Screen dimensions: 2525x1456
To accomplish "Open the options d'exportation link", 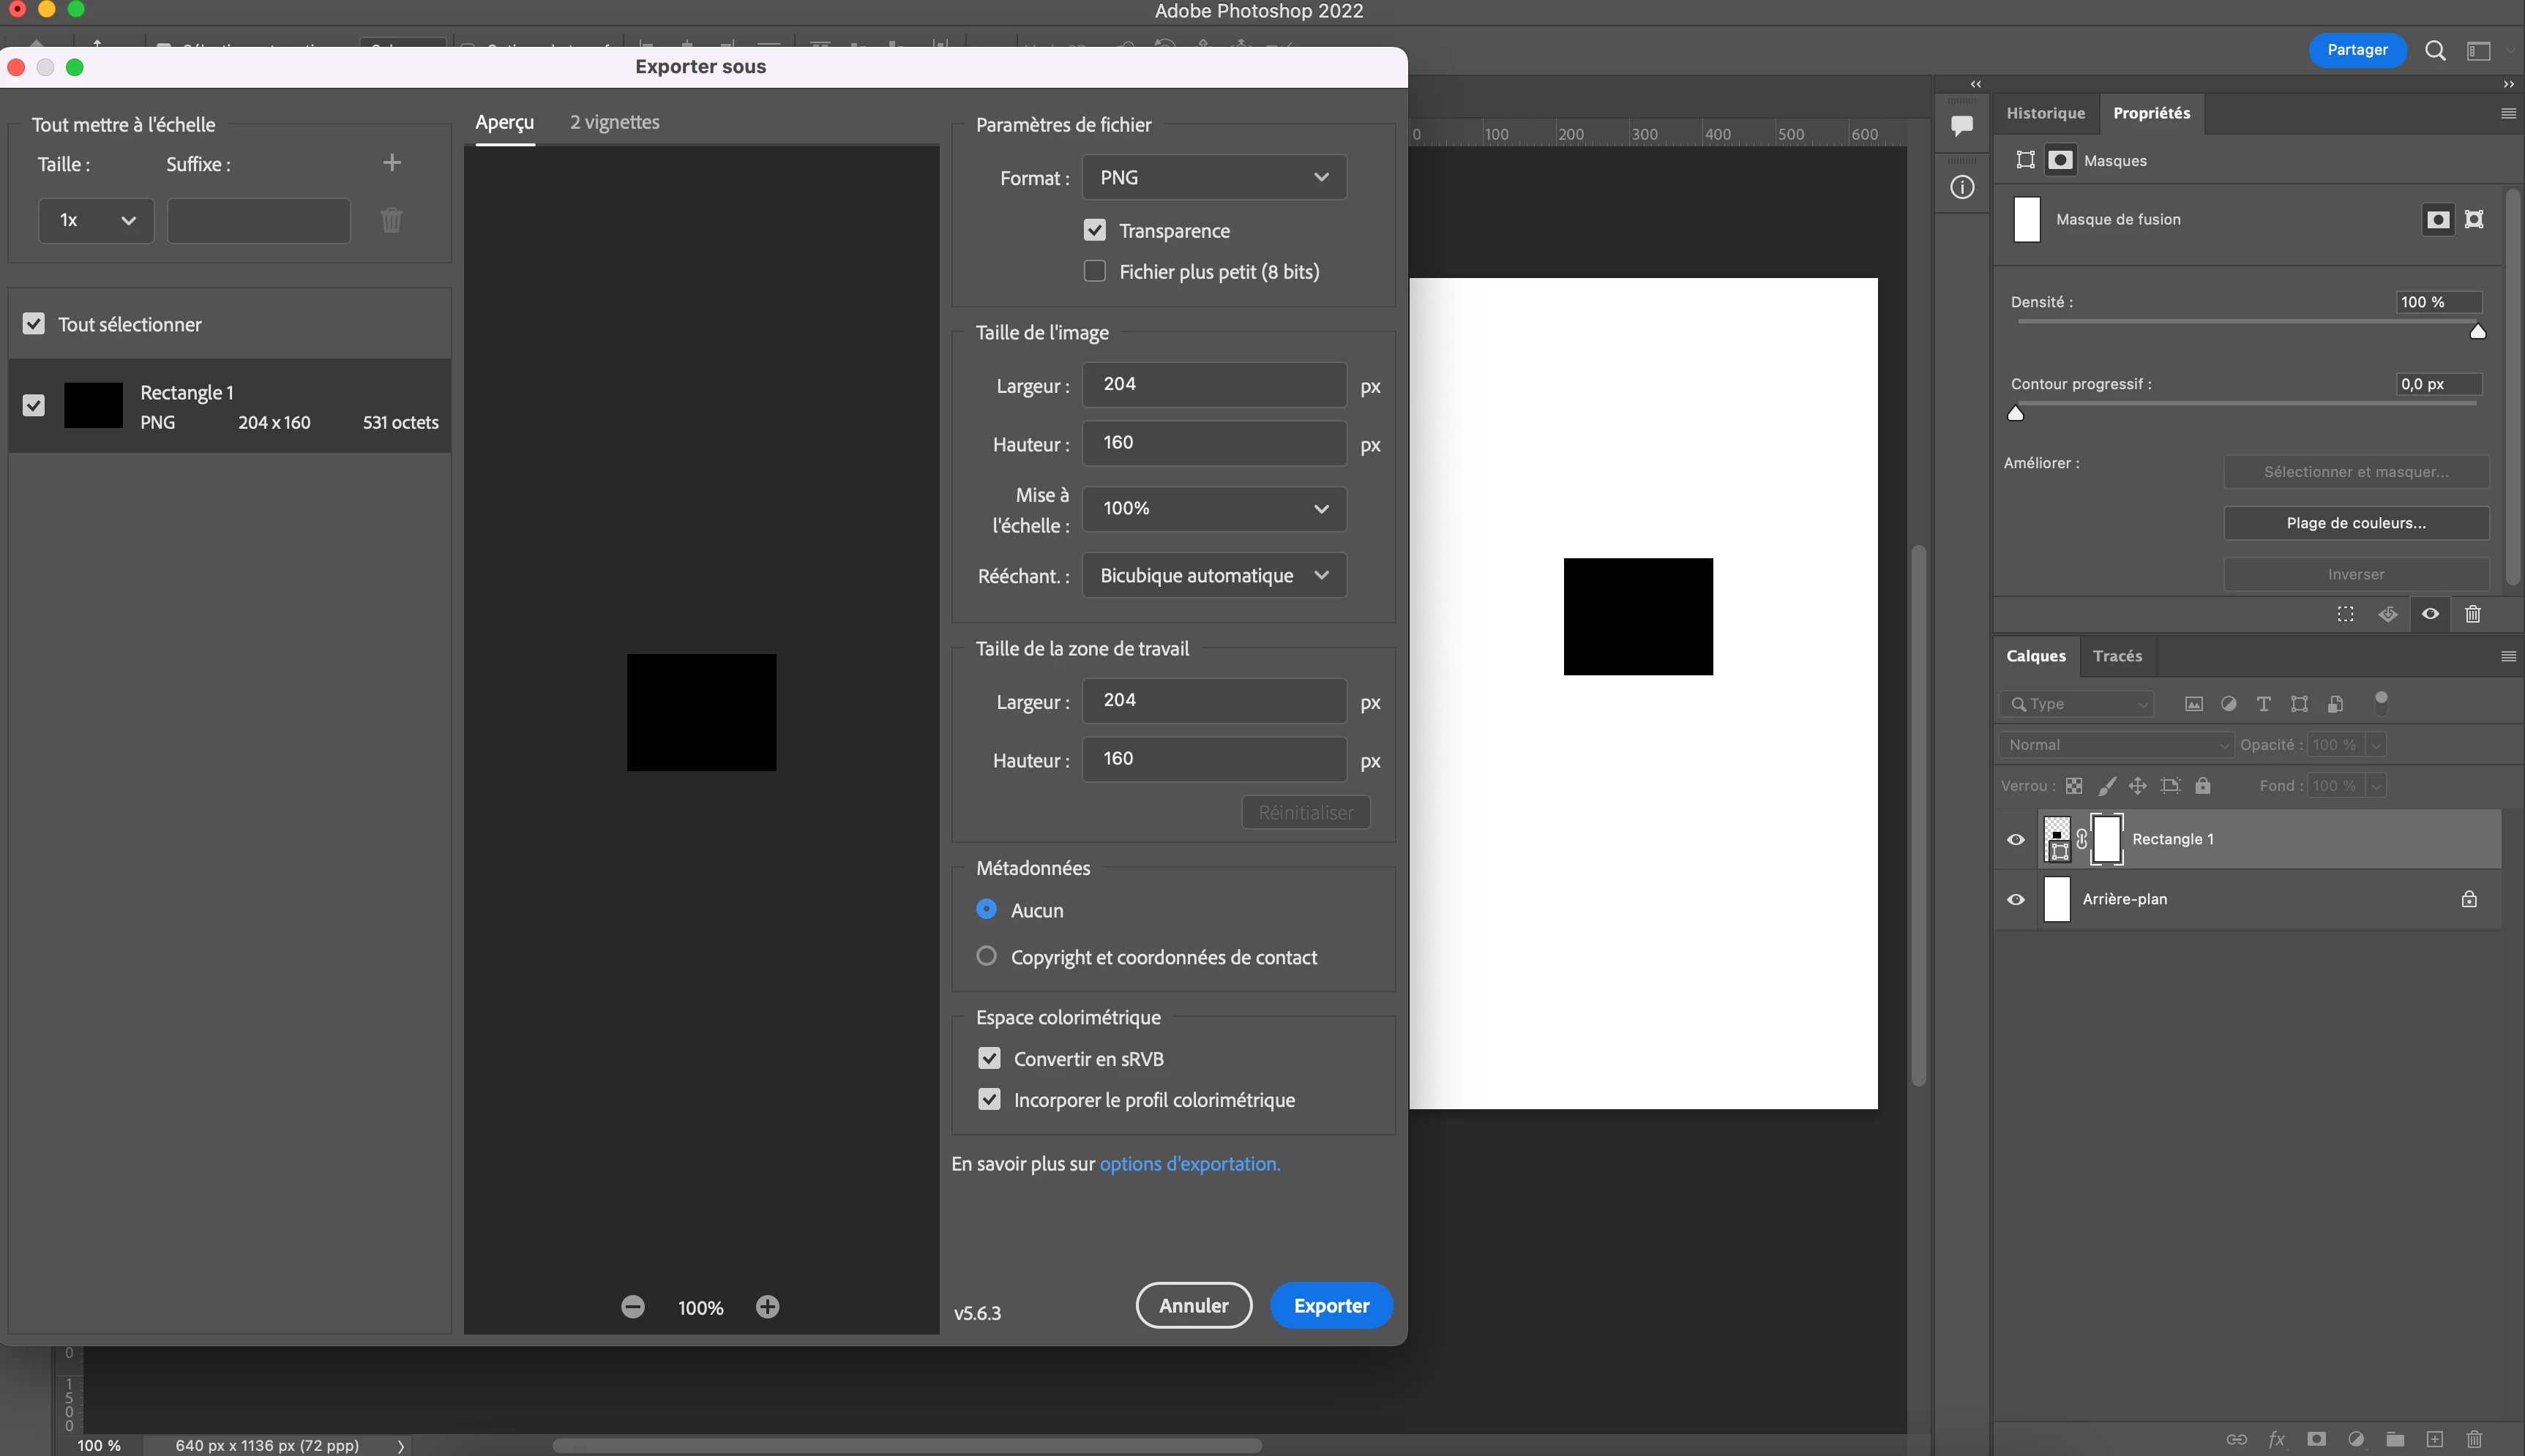I will click(1189, 1164).
